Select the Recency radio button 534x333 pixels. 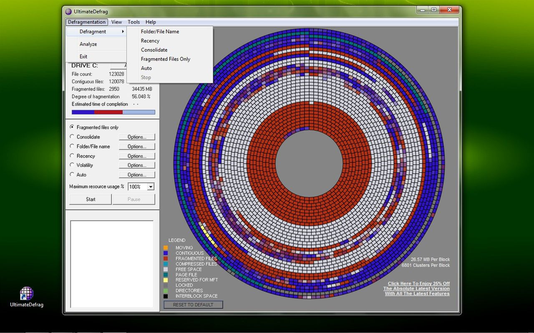(x=72, y=156)
